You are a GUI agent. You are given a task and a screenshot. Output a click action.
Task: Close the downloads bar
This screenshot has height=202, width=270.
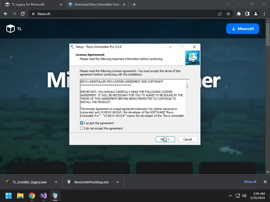pyautogui.click(x=265, y=182)
